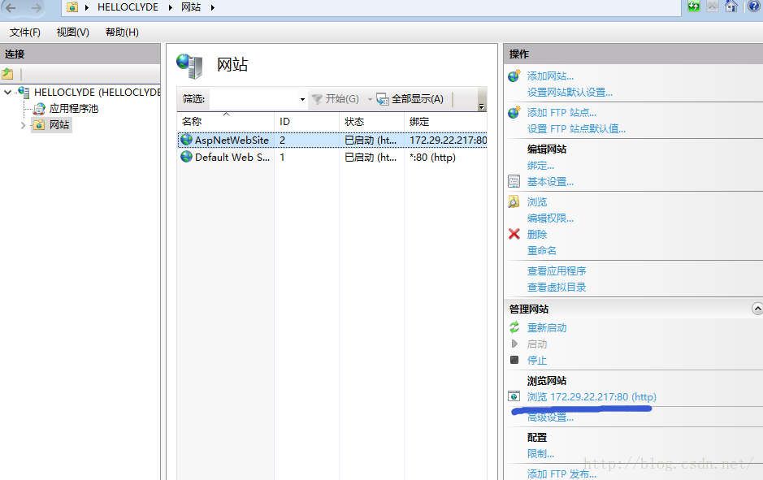763x480 pixels.
Task: Sort by the ID column header
Action: [x=306, y=122]
